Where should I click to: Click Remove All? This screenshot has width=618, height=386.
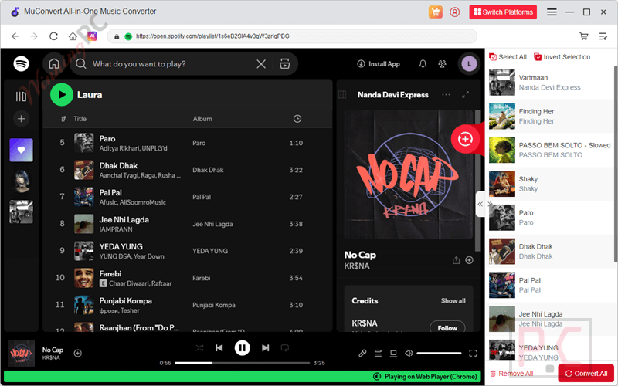click(511, 373)
